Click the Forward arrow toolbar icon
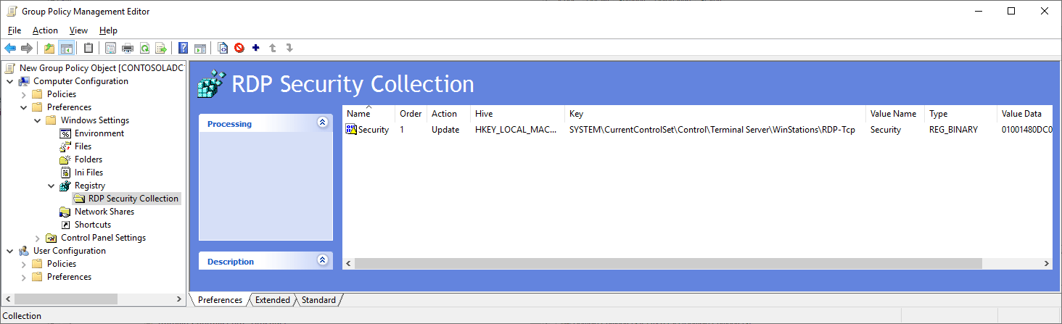This screenshot has height=324, width=1062. click(x=27, y=48)
